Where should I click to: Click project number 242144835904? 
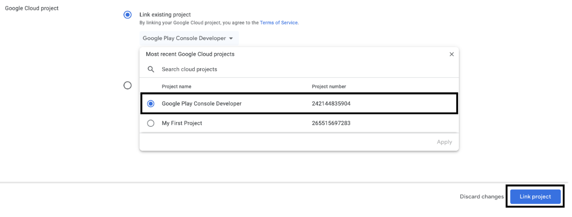pos(331,104)
